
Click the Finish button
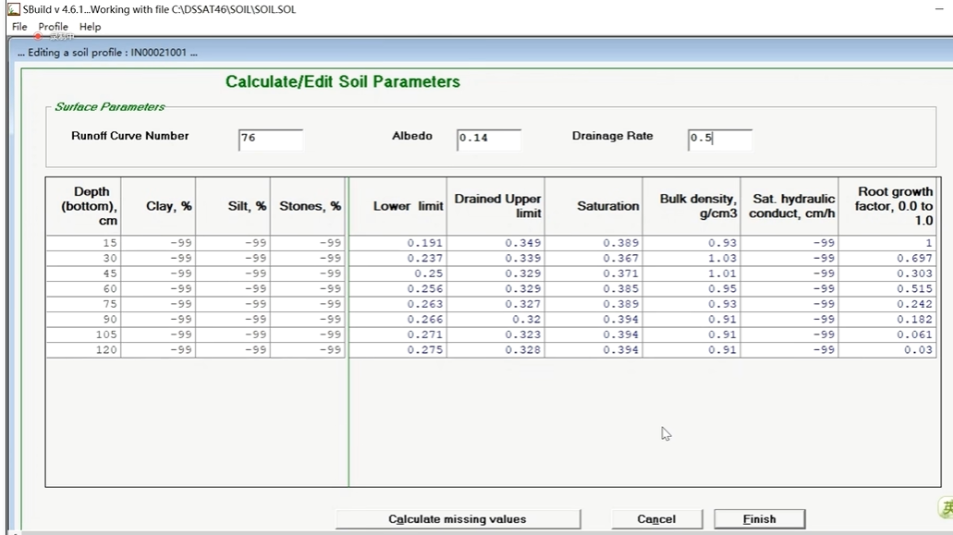(x=759, y=519)
